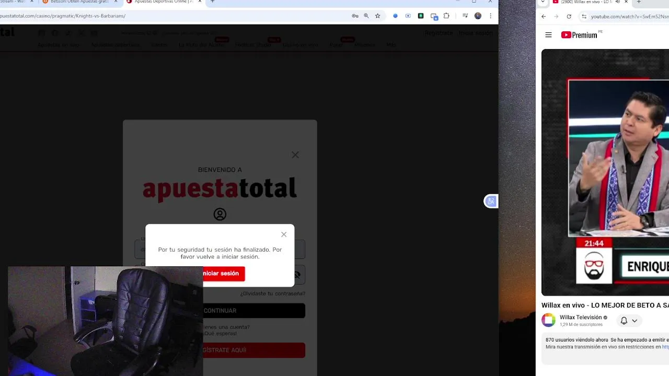Mute the Willax tab via speaker icon
The width and height of the screenshot is (669, 376).
[x=617, y=2]
